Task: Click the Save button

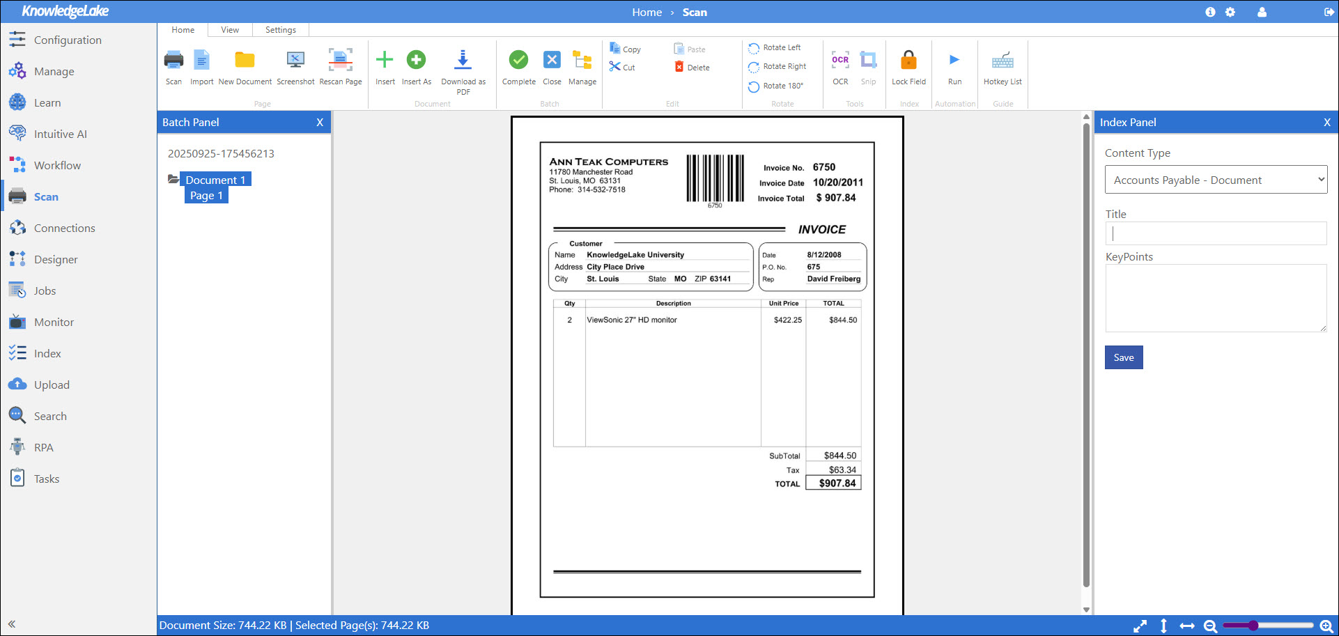Action: click(x=1123, y=357)
